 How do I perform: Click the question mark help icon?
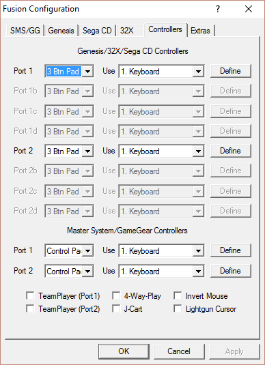click(217, 9)
